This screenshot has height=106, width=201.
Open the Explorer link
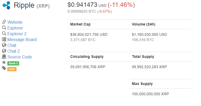click(15, 28)
